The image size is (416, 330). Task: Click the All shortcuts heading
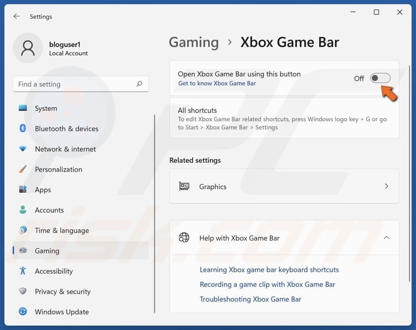pos(197,111)
